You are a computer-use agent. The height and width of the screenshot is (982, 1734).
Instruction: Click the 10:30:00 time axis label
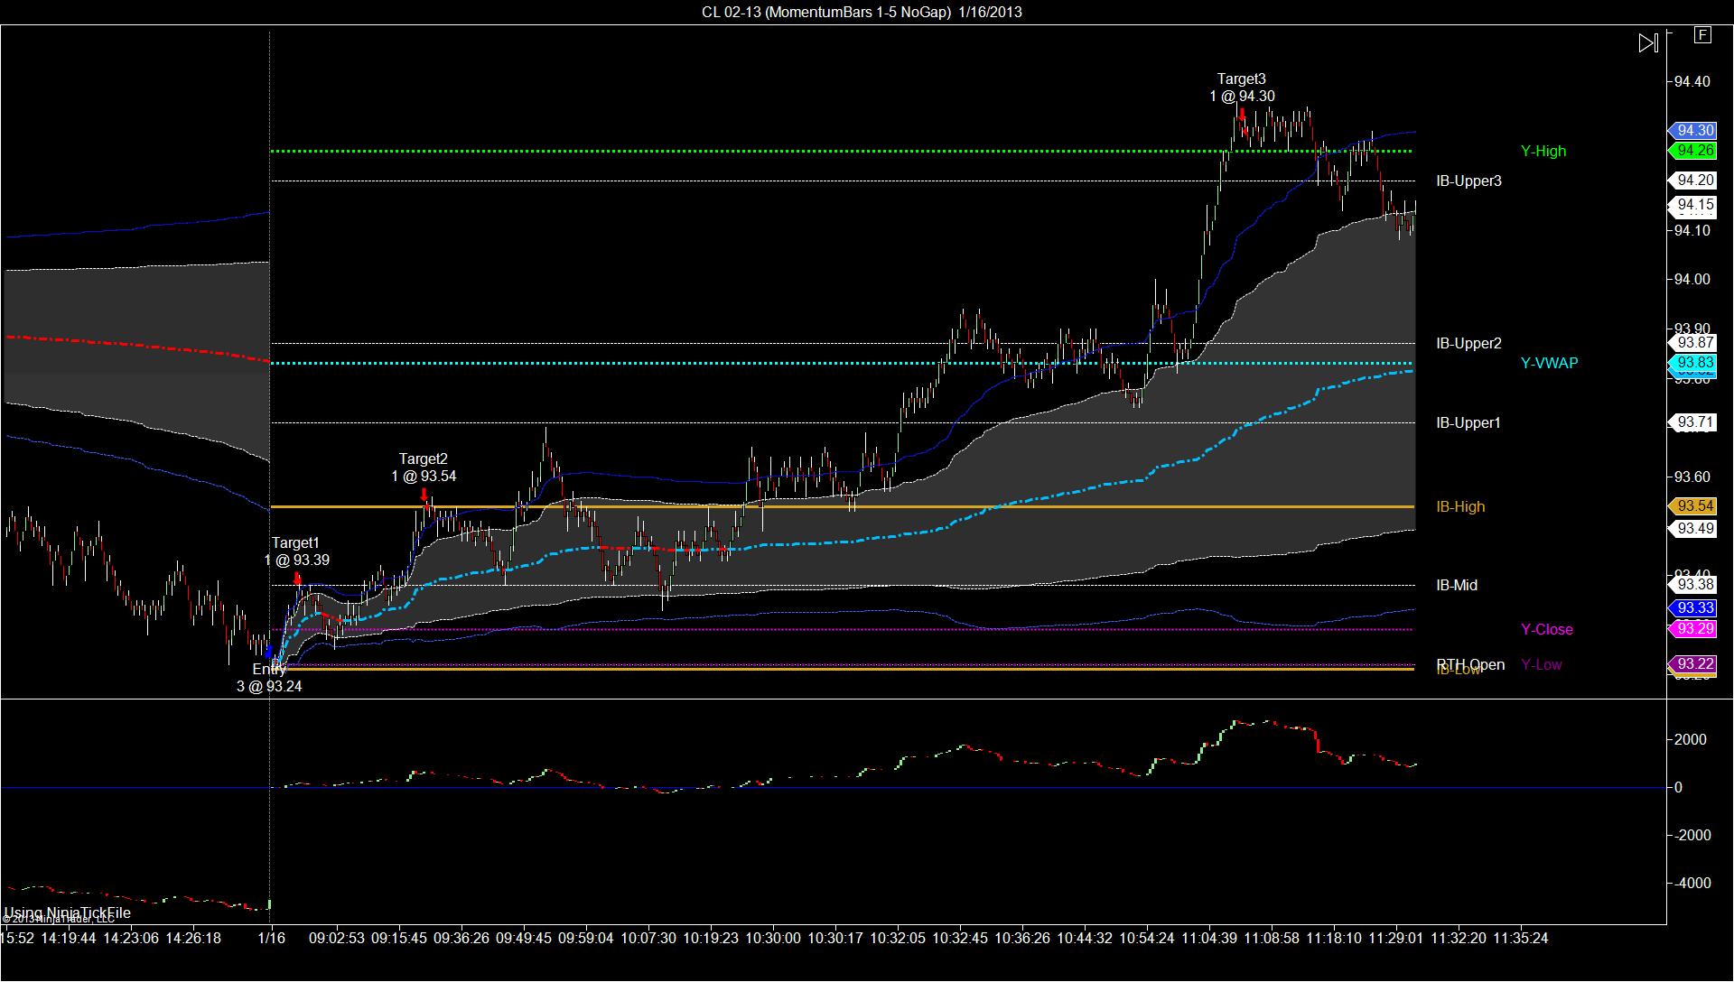coord(772,938)
